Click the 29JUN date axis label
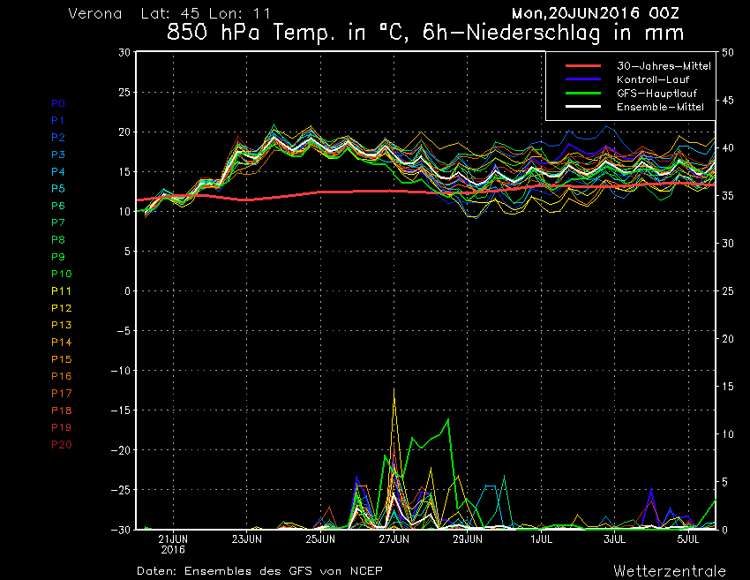The height and width of the screenshot is (580, 750). (x=468, y=539)
